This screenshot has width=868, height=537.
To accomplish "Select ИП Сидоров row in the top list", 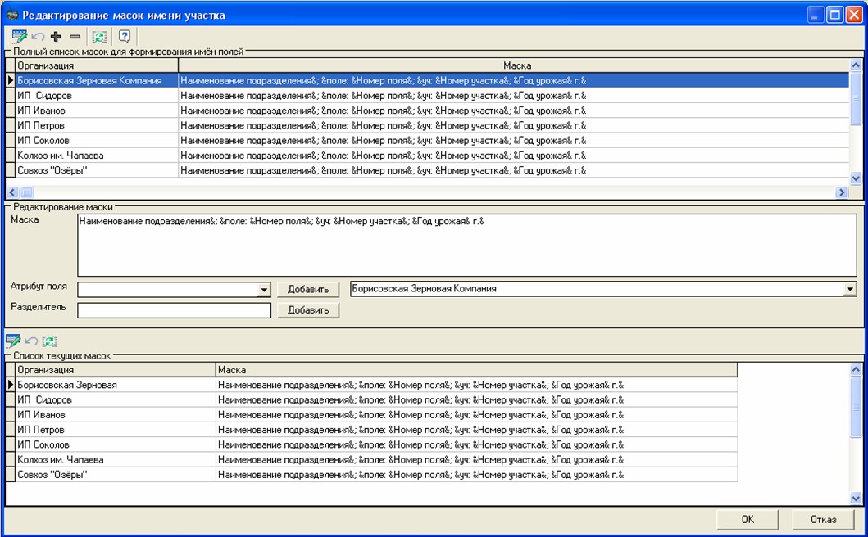I will pos(90,96).
